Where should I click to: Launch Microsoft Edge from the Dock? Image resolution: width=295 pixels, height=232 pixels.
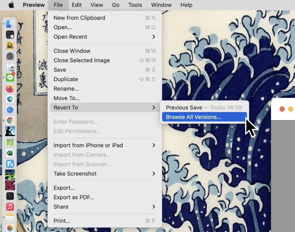point(10,99)
